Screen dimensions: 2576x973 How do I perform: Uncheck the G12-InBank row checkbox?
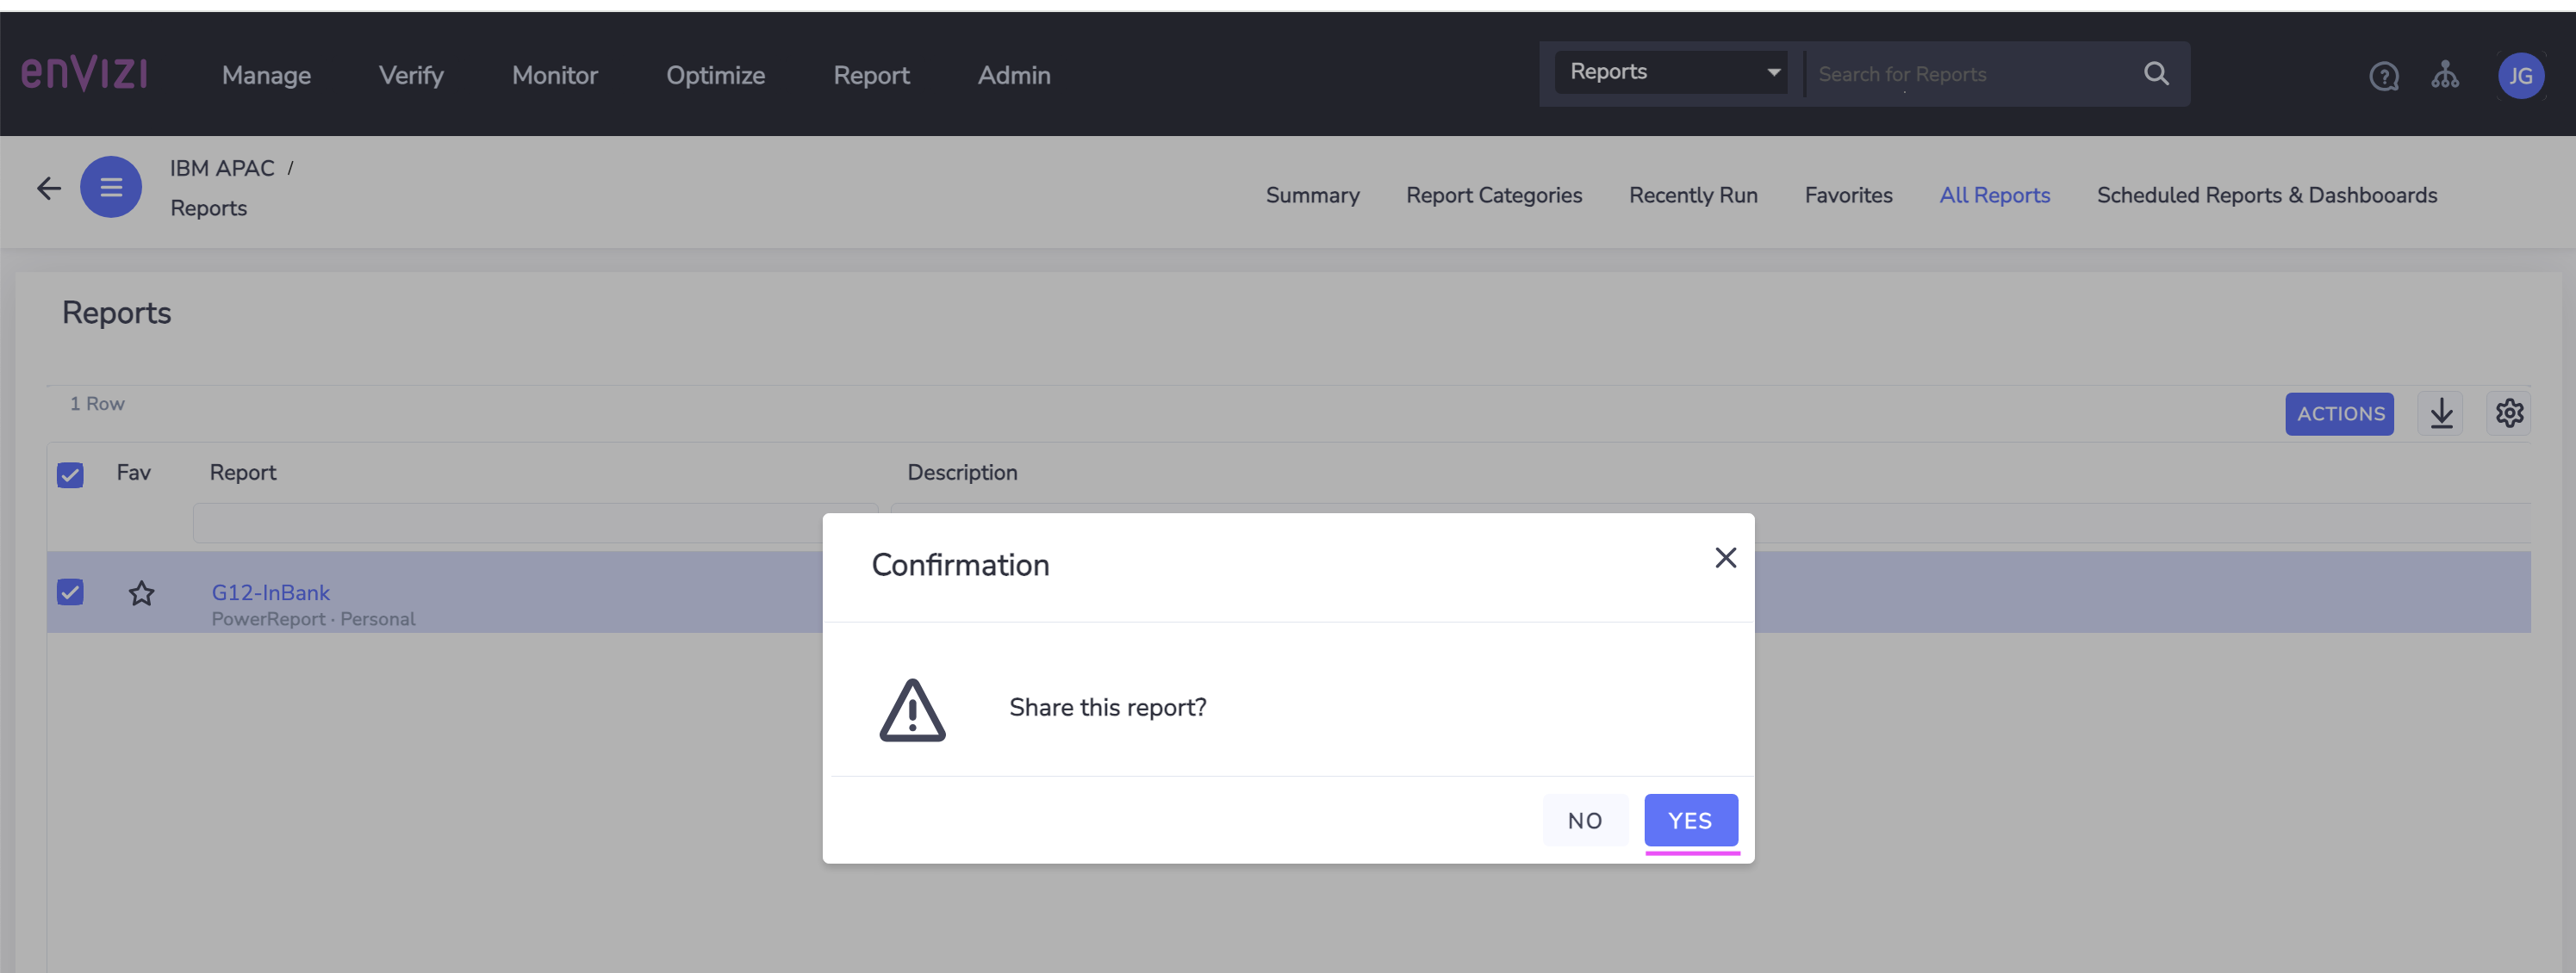coord(70,592)
